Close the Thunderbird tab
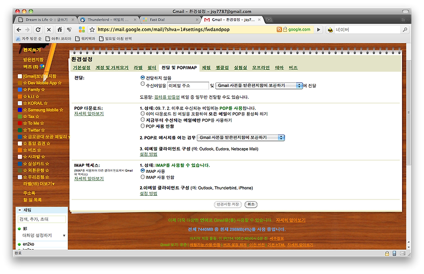 click(135, 20)
